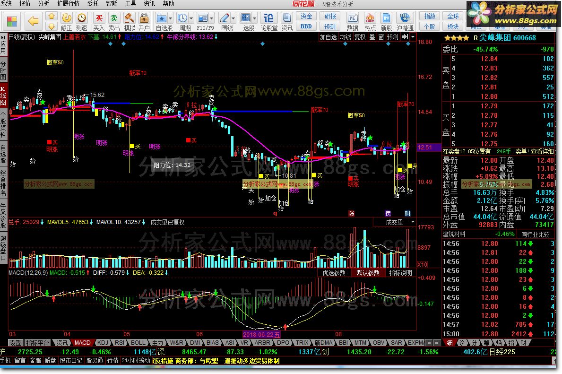
Task: Click the yellow down arrow toolbar icon
Action: (x=52, y=26)
